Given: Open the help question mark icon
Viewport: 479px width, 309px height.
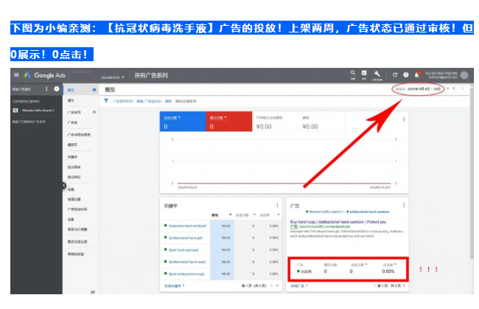Looking at the screenshot, I should click(x=406, y=75).
